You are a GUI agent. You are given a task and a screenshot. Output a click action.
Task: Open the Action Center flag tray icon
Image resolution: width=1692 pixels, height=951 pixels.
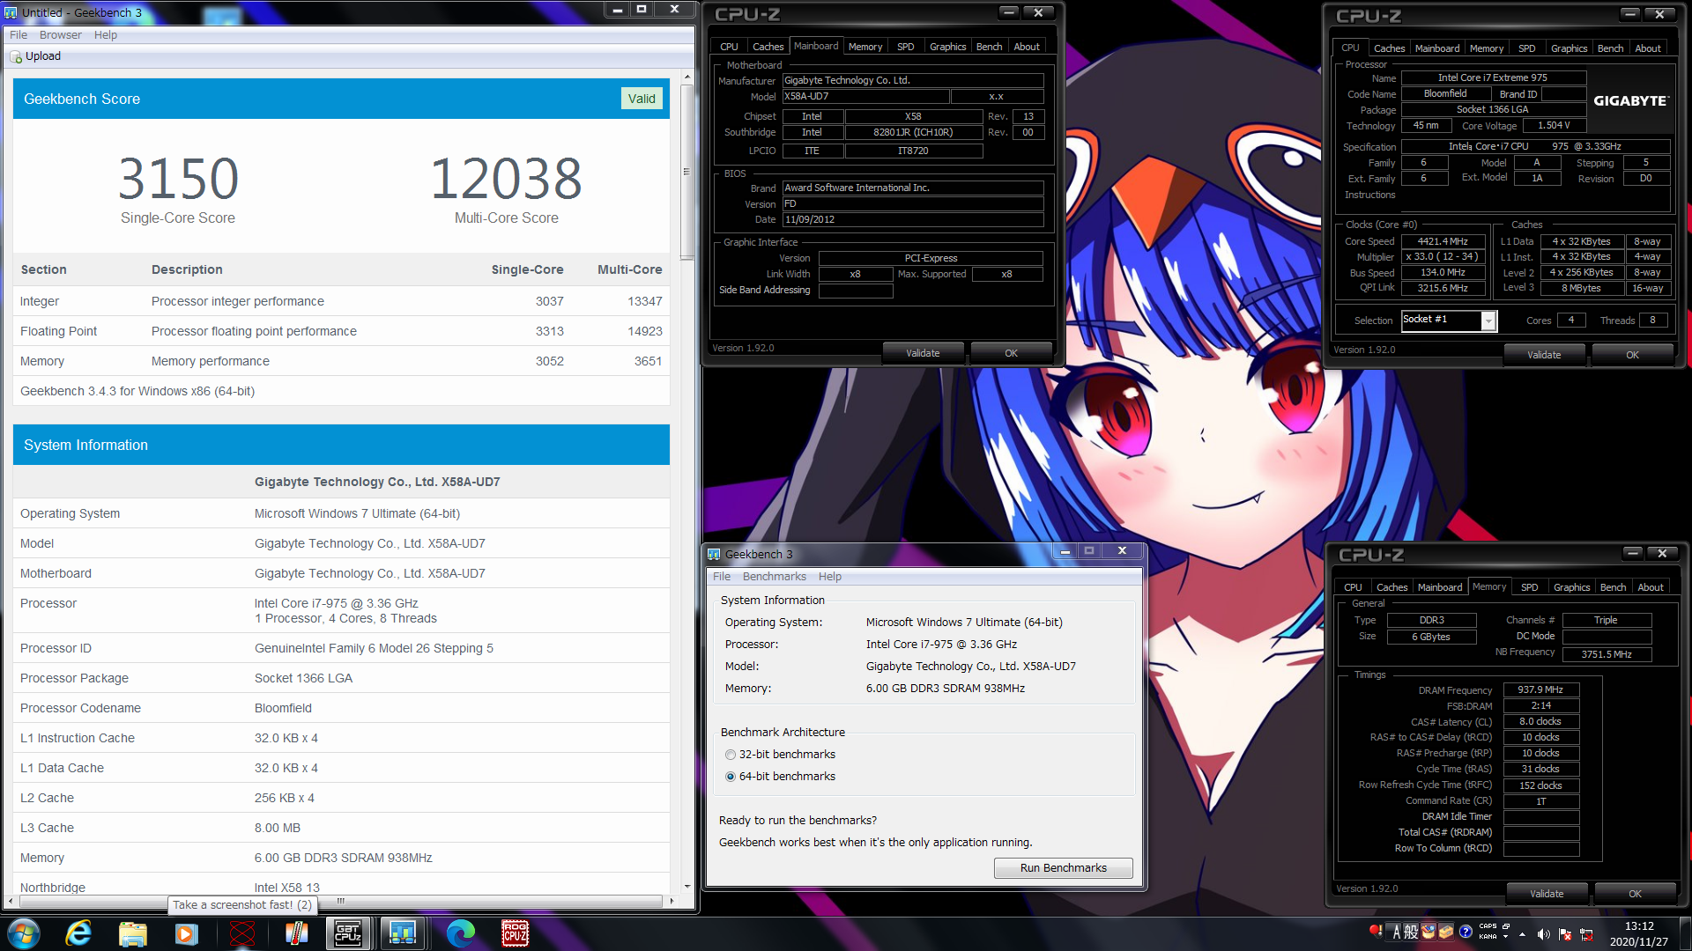[x=1565, y=934]
